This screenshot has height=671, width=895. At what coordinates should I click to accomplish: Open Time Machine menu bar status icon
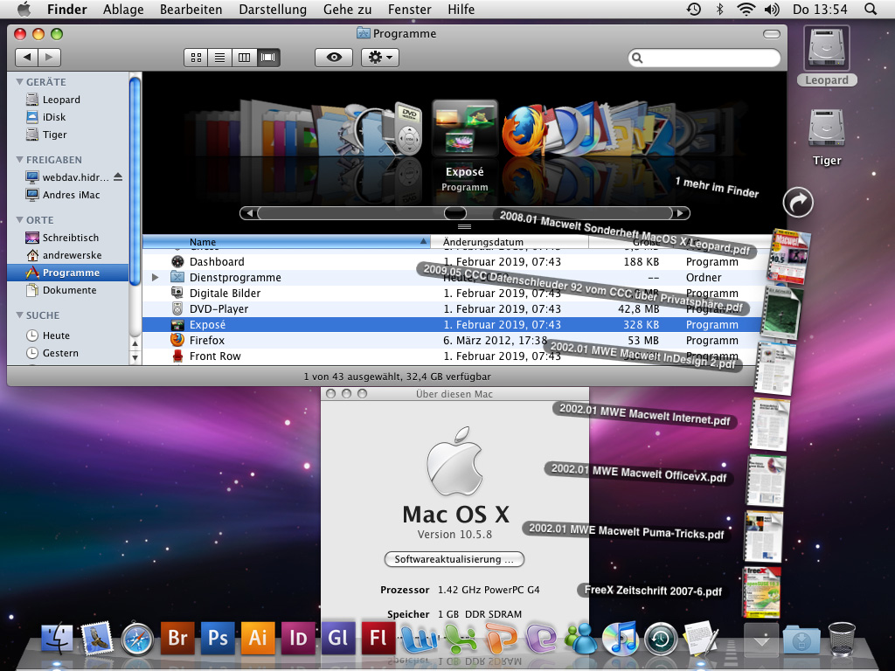point(693,9)
